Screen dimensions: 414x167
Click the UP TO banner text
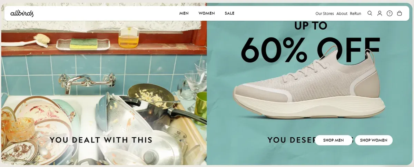point(310,26)
